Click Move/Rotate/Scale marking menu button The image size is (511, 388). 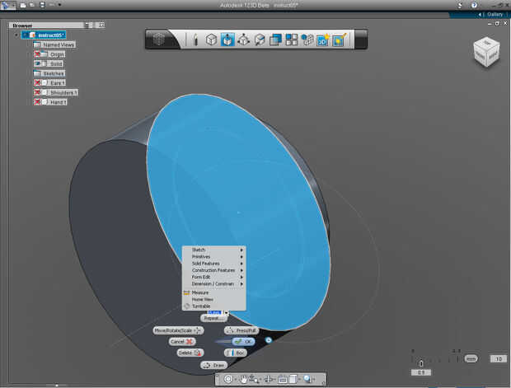pyautogui.click(x=178, y=330)
